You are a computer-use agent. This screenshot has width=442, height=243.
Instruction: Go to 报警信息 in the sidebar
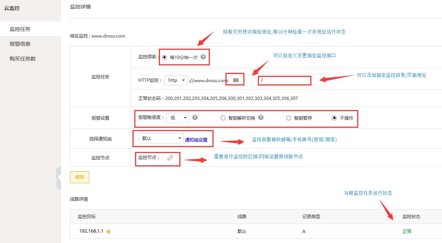click(x=20, y=44)
